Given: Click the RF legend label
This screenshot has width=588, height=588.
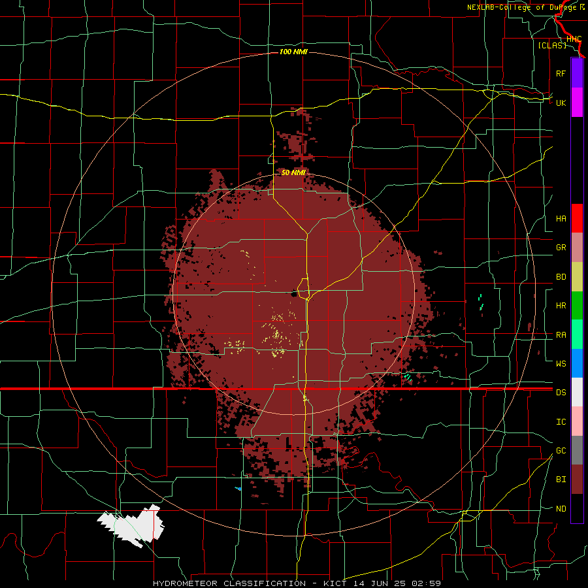Looking at the screenshot, I should point(561,73).
